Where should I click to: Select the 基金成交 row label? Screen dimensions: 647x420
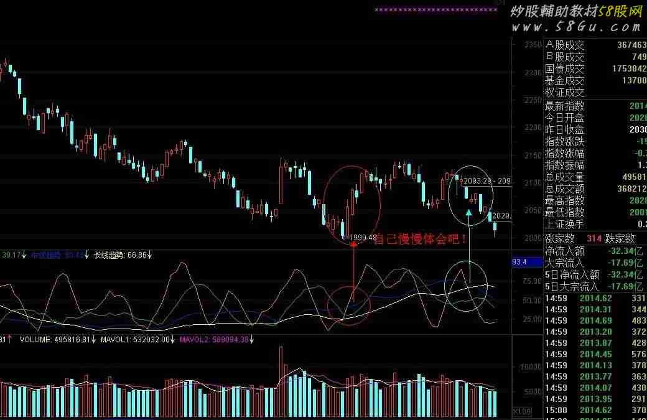[565, 81]
